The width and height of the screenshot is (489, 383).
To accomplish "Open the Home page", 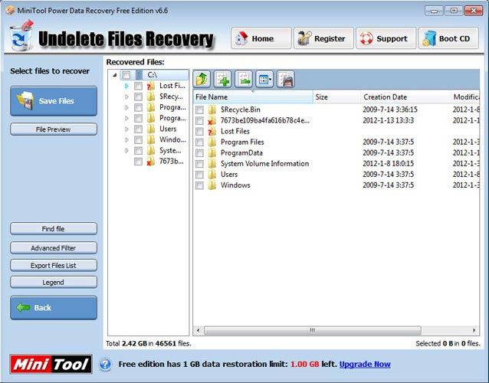I will [x=261, y=38].
